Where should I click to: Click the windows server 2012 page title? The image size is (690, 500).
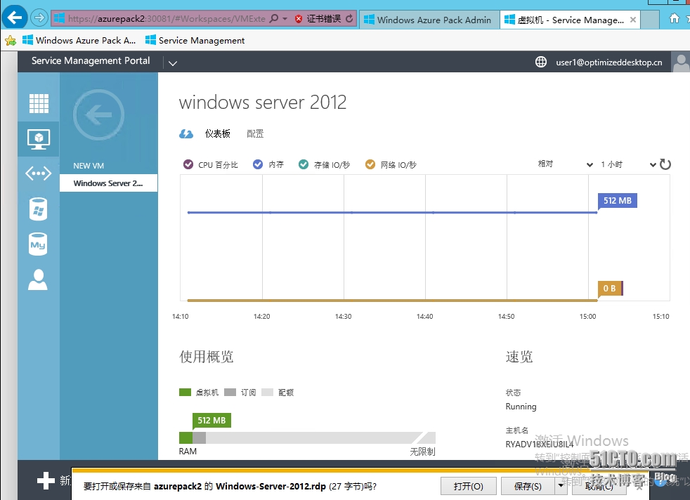(x=263, y=103)
